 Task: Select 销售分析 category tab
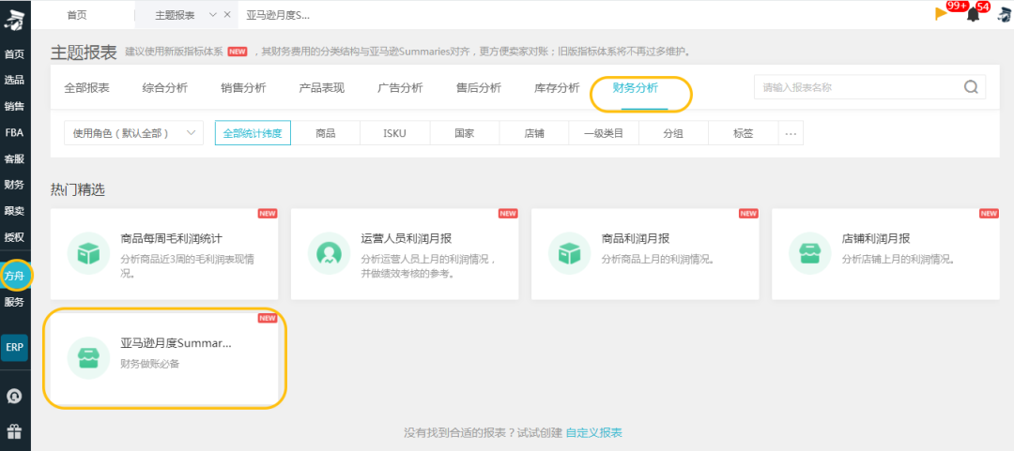[x=243, y=88]
